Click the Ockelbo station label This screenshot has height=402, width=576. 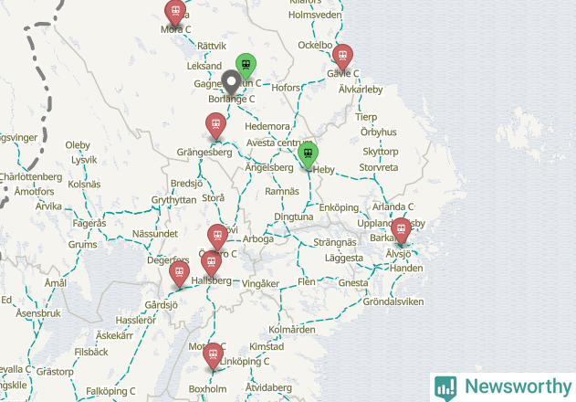point(315,46)
